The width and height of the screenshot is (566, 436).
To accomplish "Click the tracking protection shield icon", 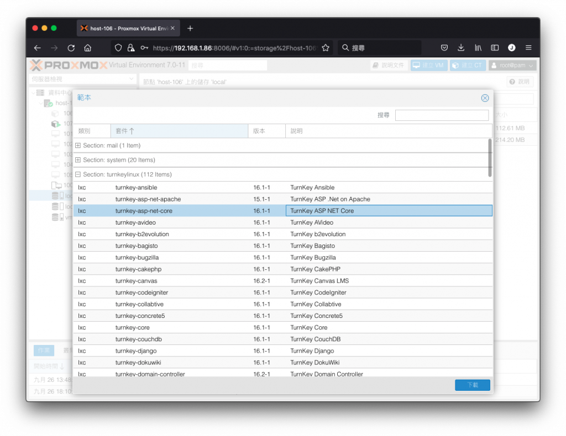I will [118, 48].
